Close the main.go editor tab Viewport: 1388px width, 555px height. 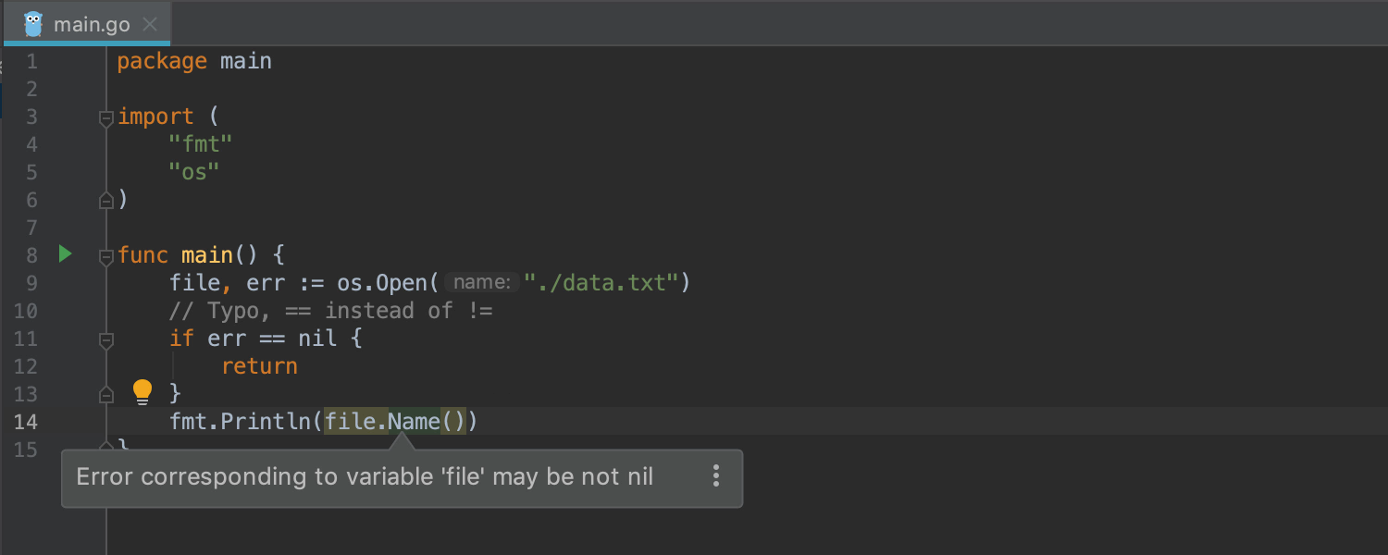click(151, 25)
